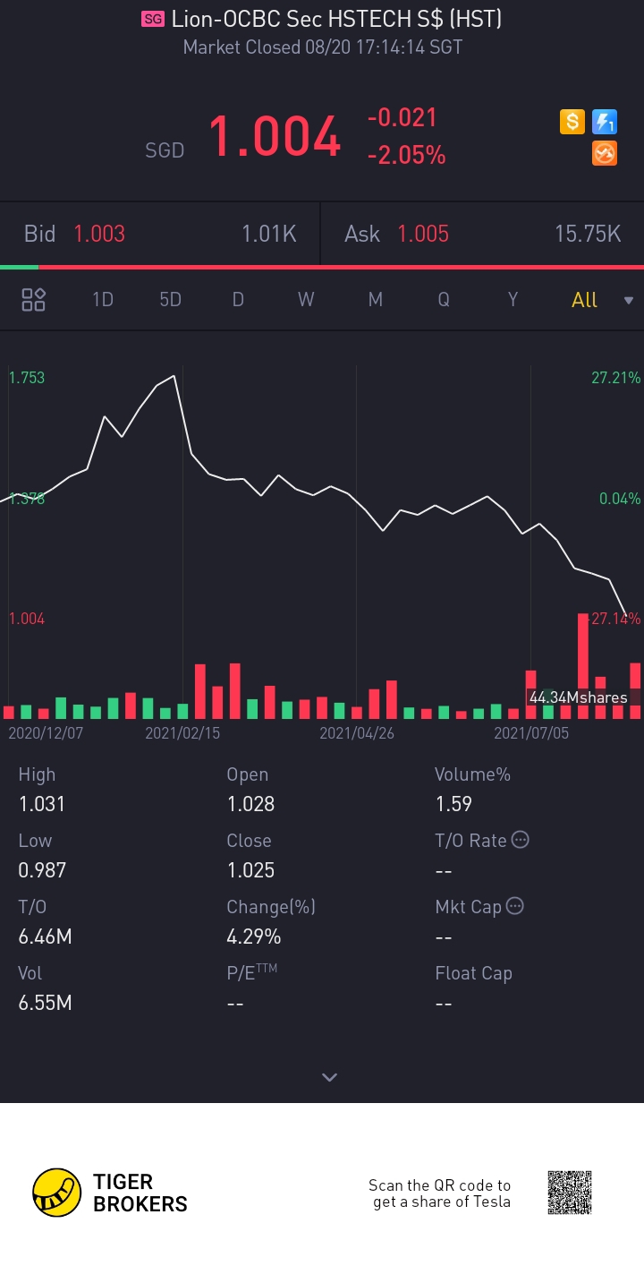
Task: Tap the Open value 1.028
Action: [x=250, y=804]
